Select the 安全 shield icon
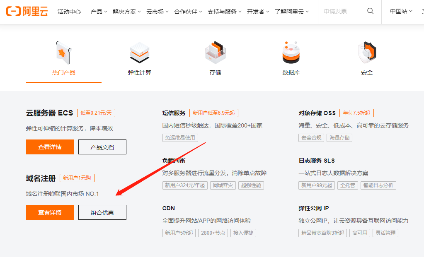 (367, 52)
